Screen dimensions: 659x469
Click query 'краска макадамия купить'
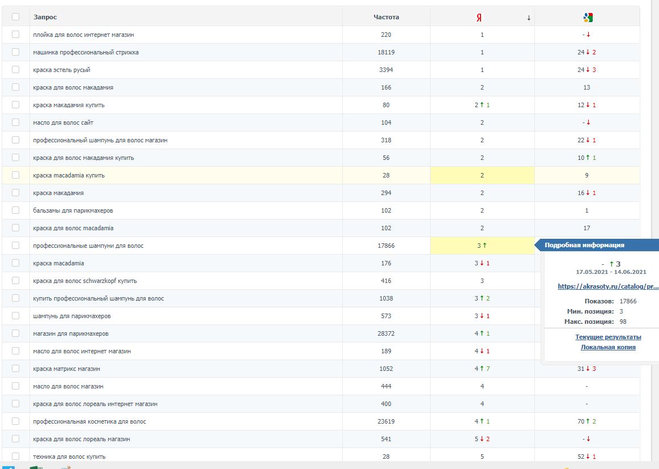point(69,105)
